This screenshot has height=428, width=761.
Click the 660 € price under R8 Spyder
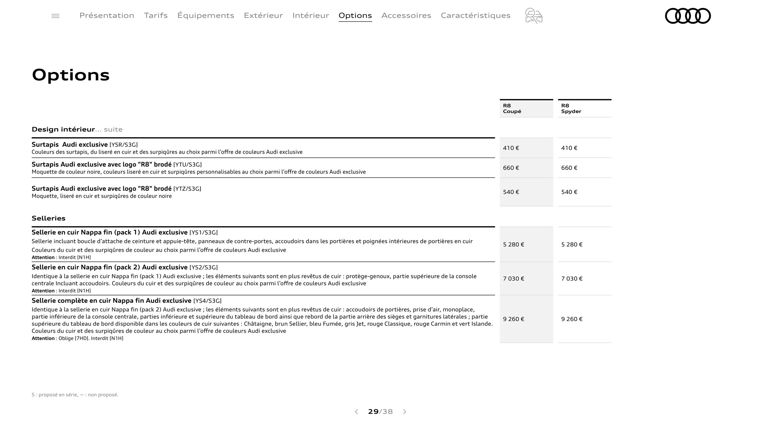(x=569, y=168)
